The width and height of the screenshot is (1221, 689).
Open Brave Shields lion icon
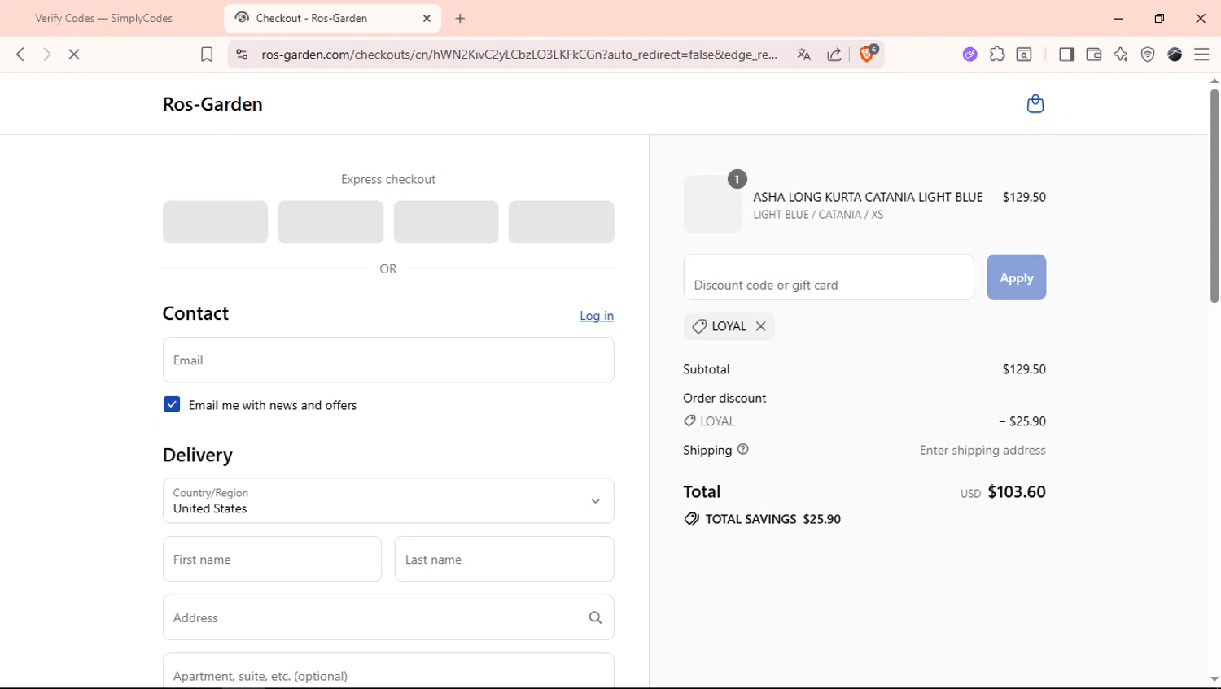(868, 54)
